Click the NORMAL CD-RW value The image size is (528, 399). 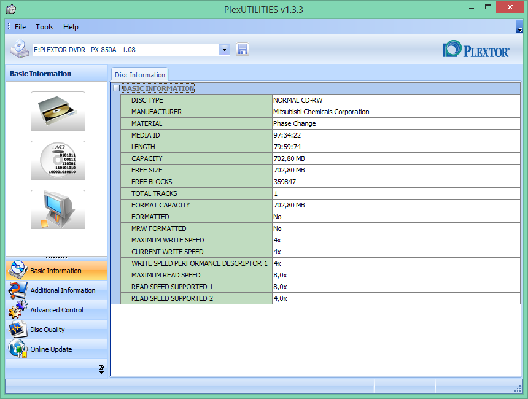(x=298, y=100)
